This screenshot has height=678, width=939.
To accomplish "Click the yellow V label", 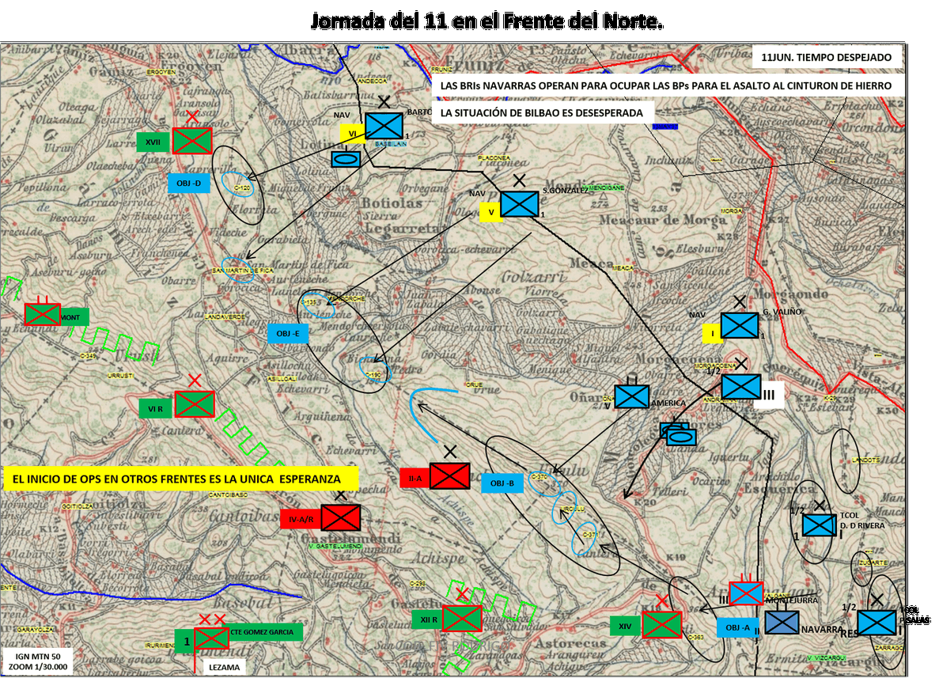I will [x=491, y=212].
